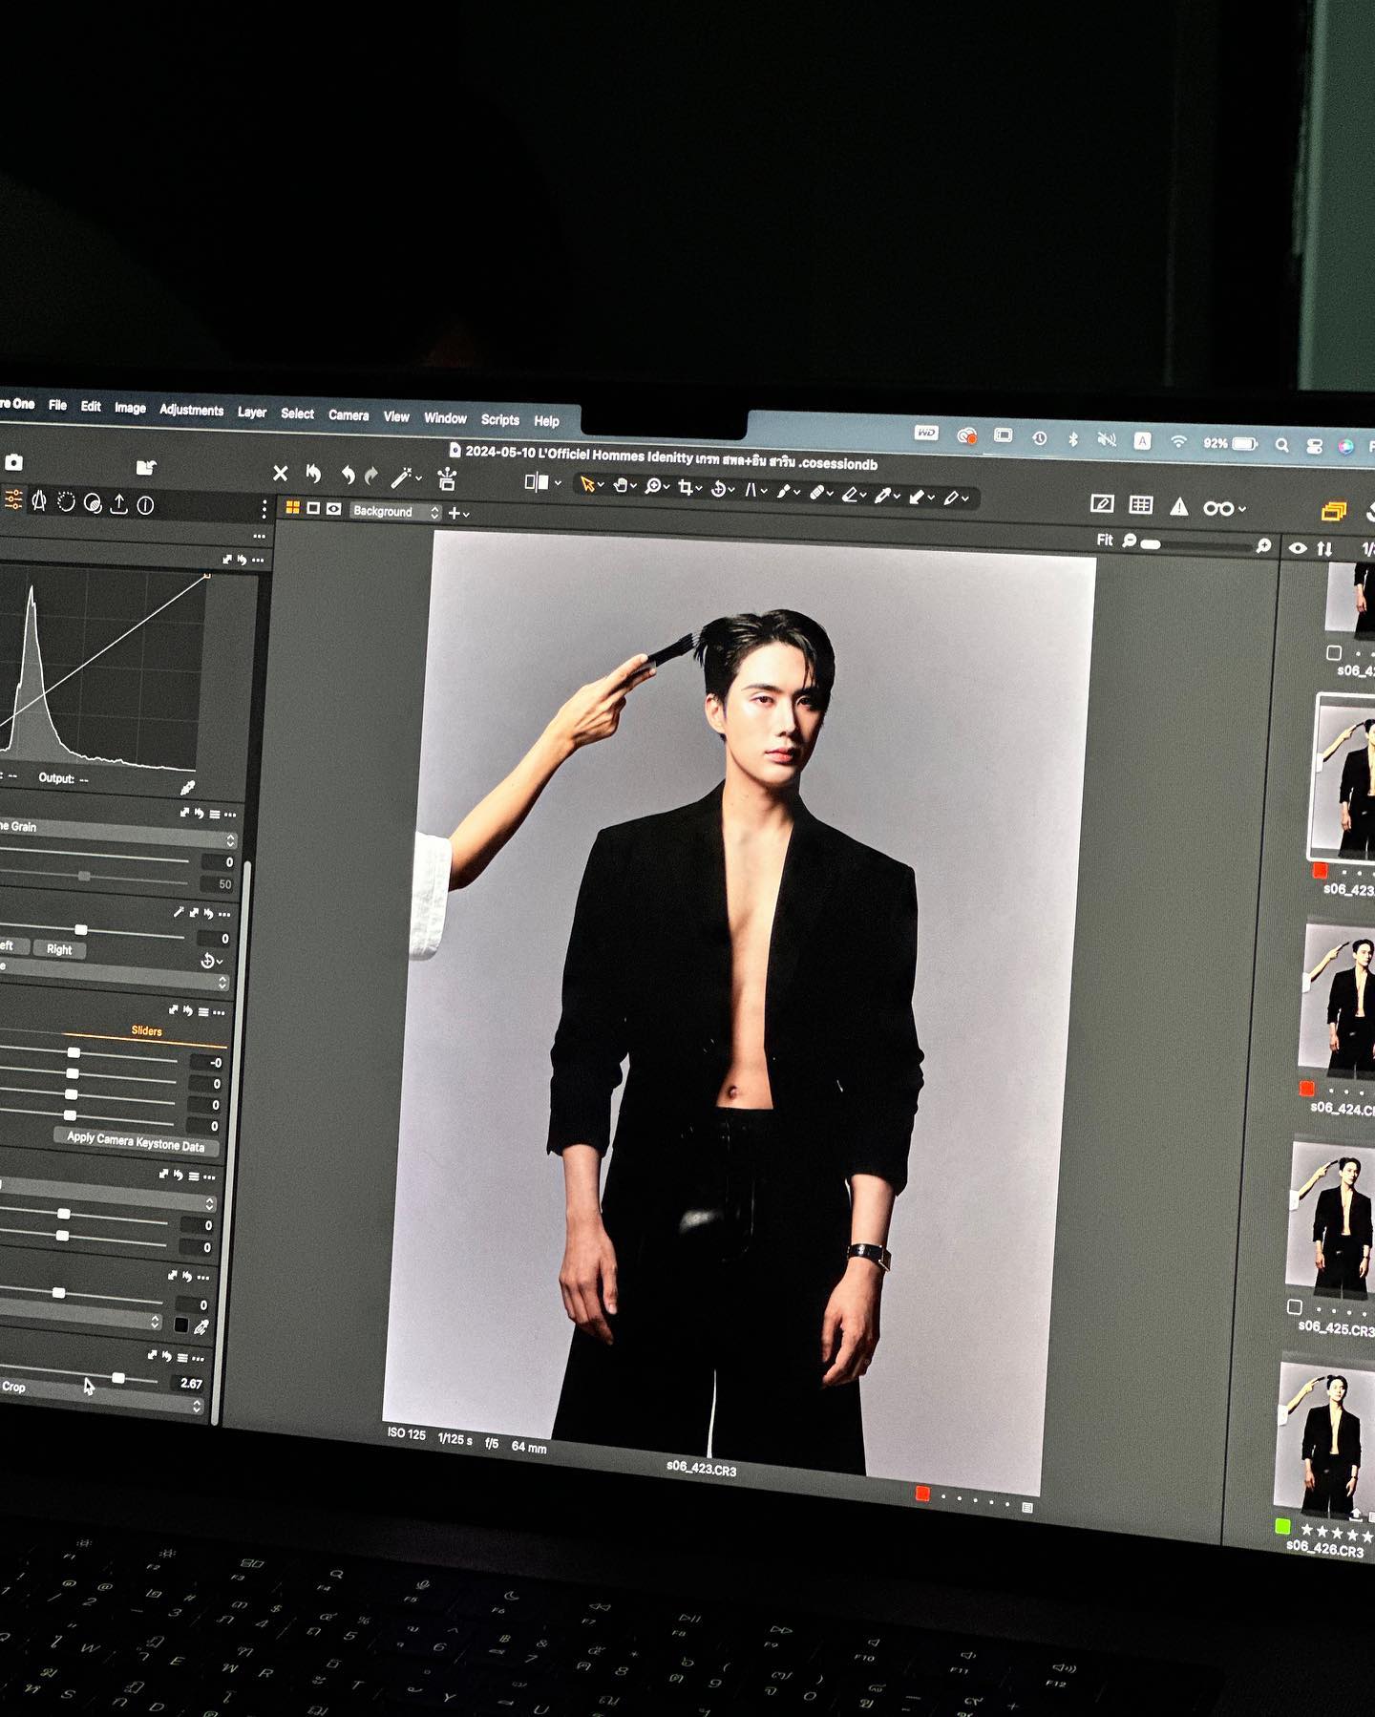Open the Help menu

pos(546,421)
